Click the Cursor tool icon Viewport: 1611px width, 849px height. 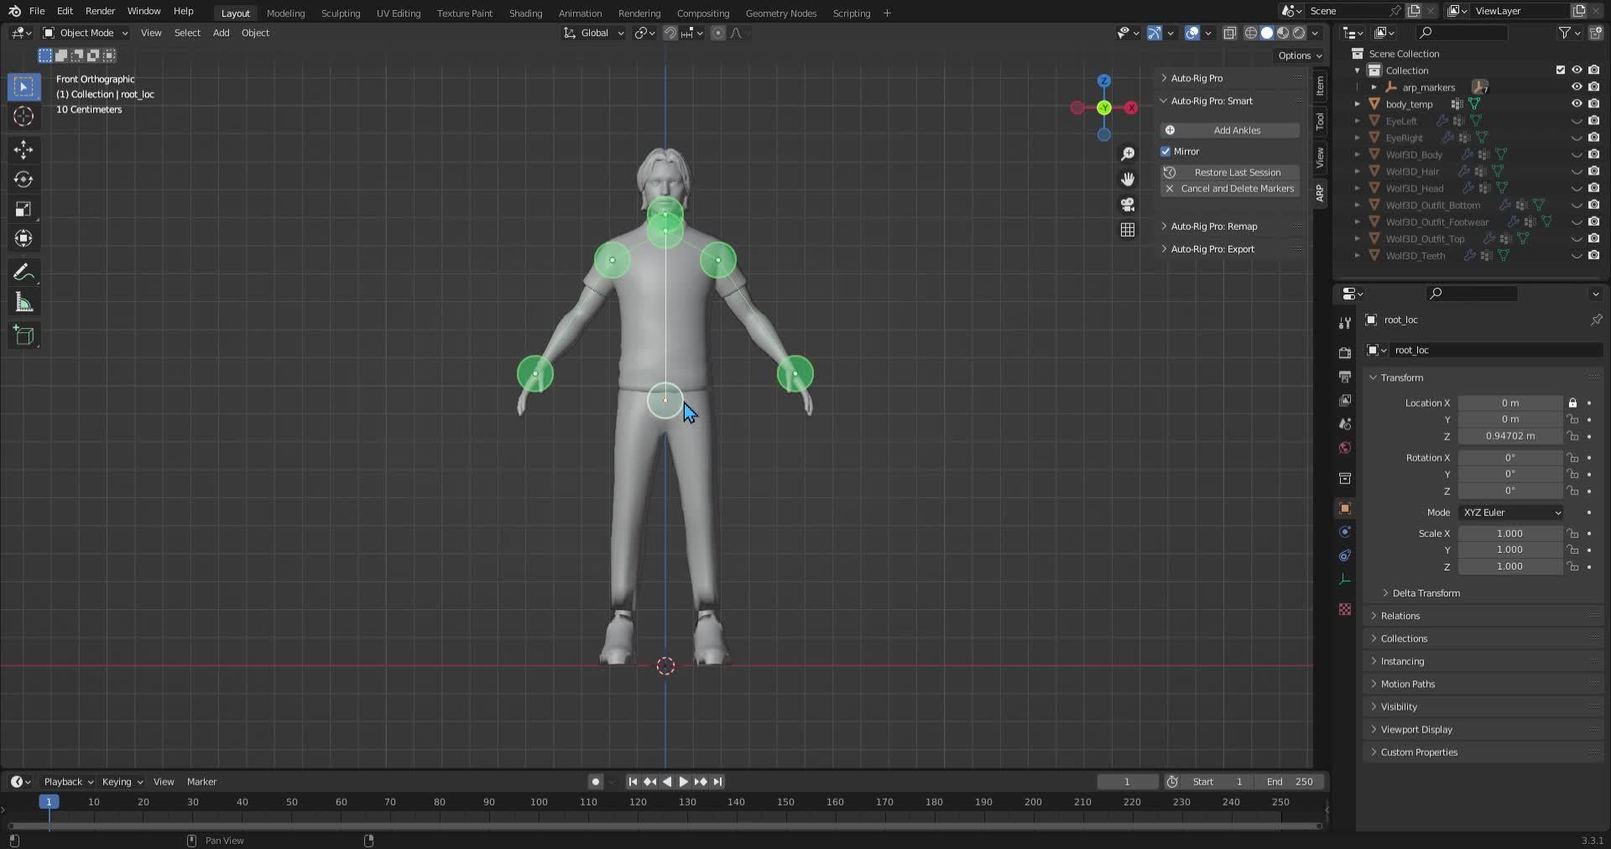pos(23,117)
